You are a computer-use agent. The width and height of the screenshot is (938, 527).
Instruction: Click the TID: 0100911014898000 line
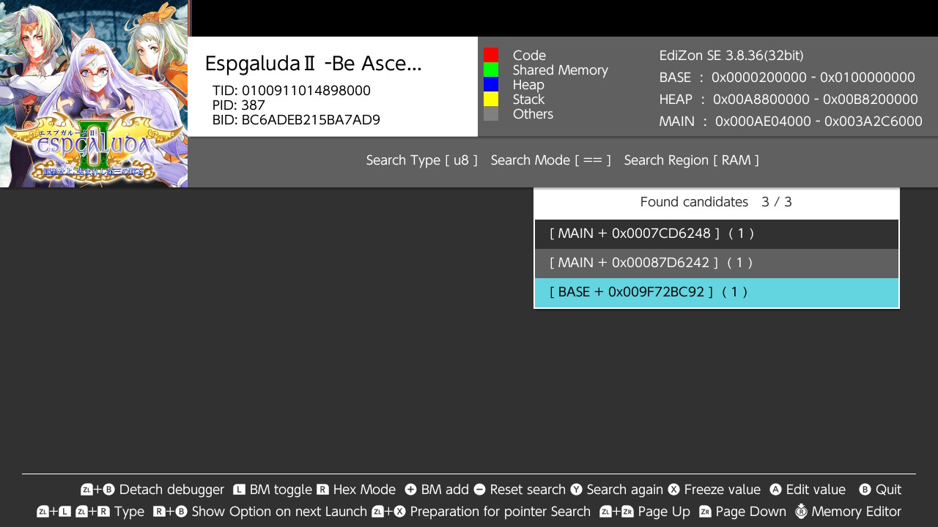292,91
